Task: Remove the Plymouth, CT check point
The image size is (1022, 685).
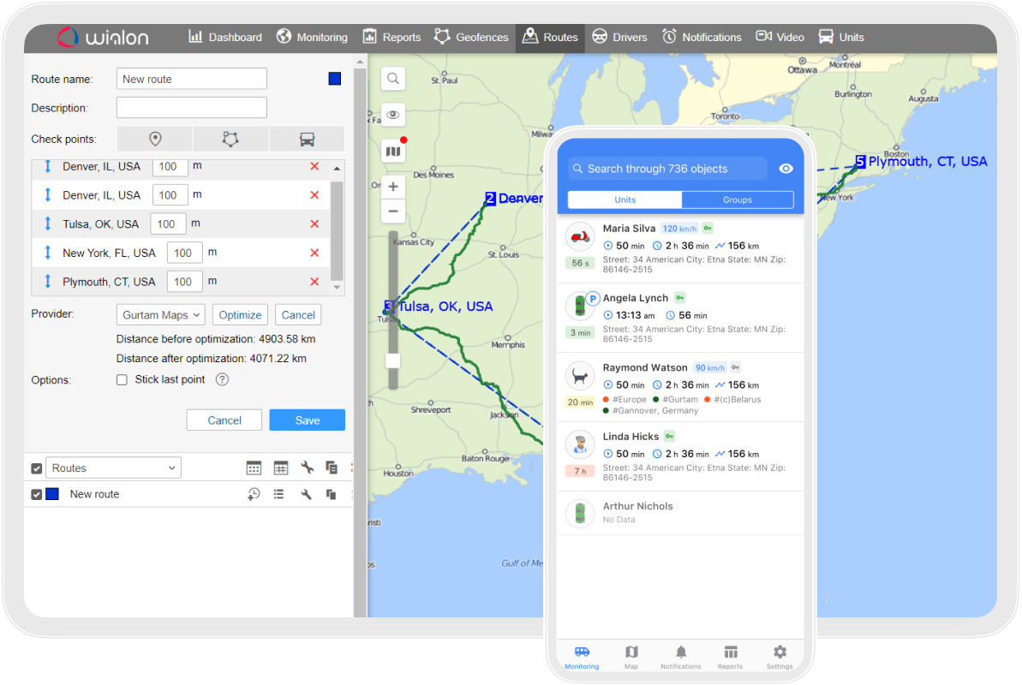Action: 314,282
